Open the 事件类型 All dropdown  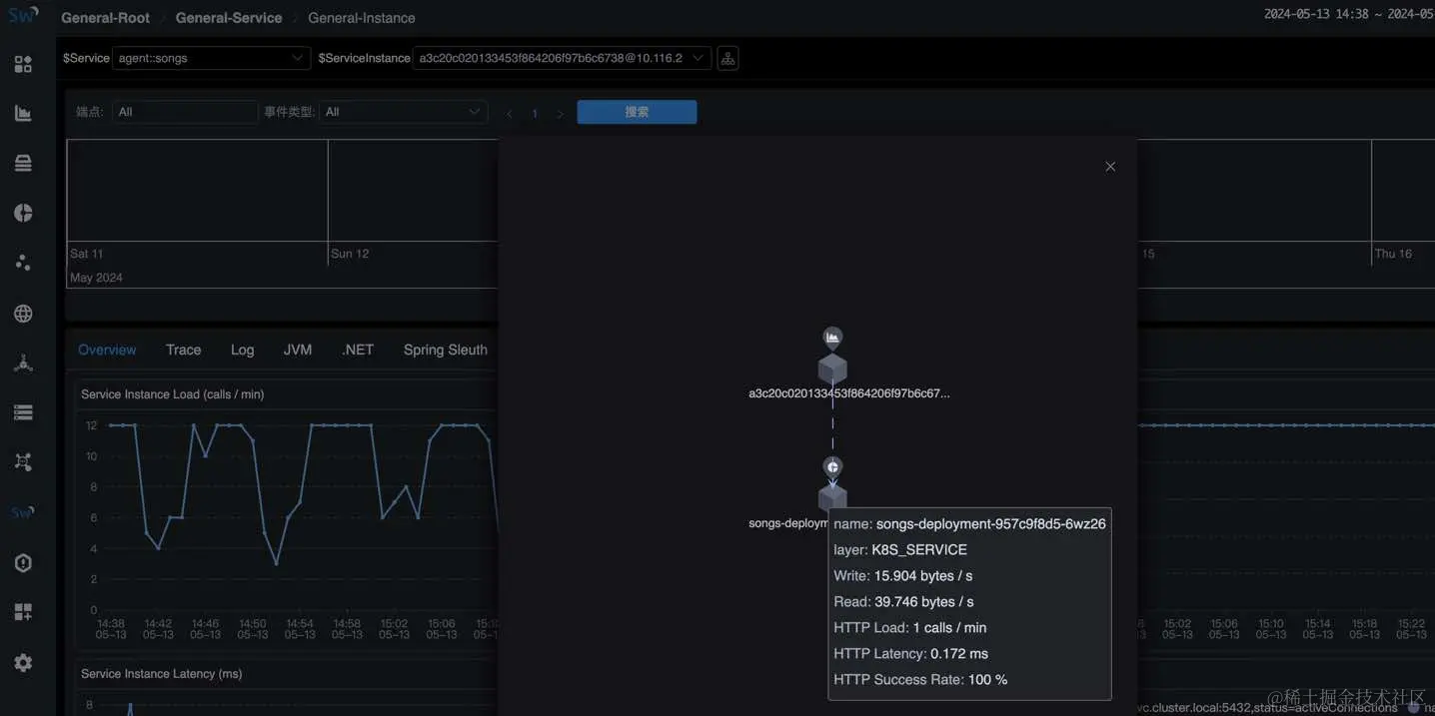click(x=404, y=112)
